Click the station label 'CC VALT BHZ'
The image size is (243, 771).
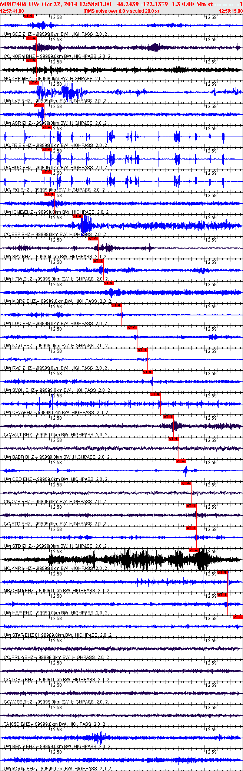[x=18, y=435]
